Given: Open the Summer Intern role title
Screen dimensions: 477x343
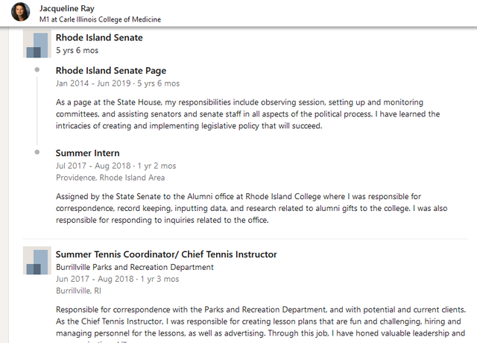Looking at the screenshot, I should [88, 153].
